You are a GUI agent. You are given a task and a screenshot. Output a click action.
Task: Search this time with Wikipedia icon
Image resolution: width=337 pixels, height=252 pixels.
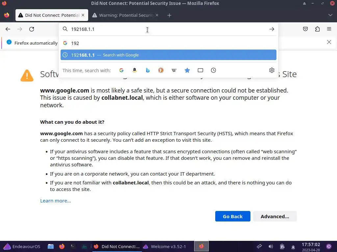[x=174, y=70]
